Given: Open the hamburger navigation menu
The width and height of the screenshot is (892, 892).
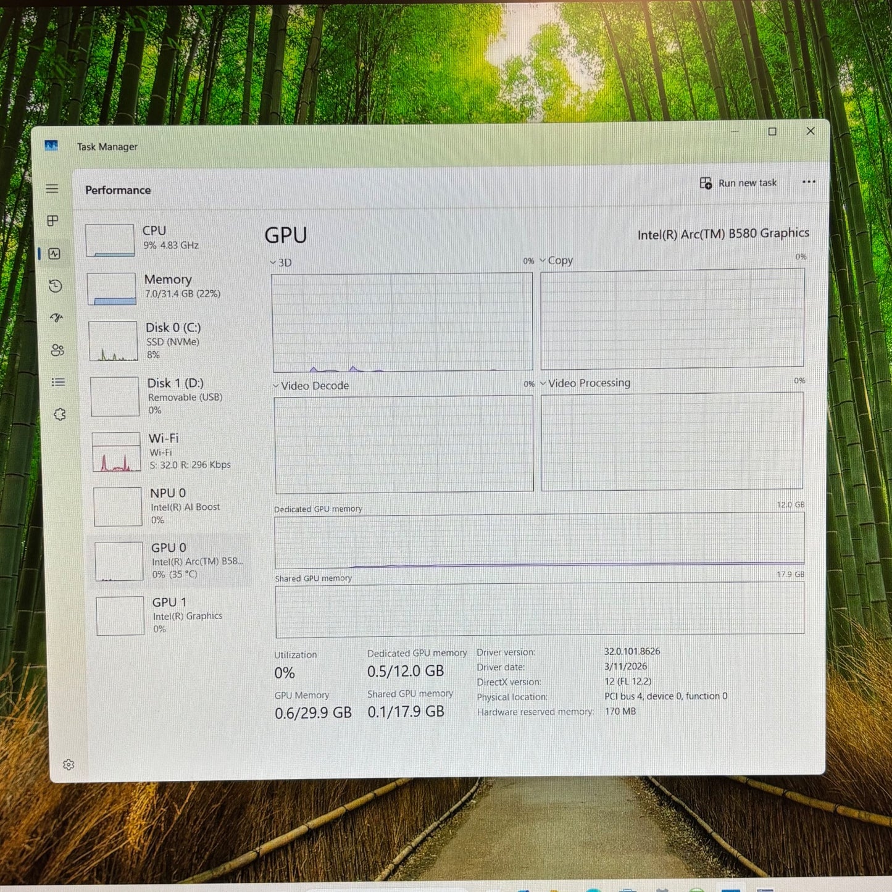Looking at the screenshot, I should (x=52, y=189).
